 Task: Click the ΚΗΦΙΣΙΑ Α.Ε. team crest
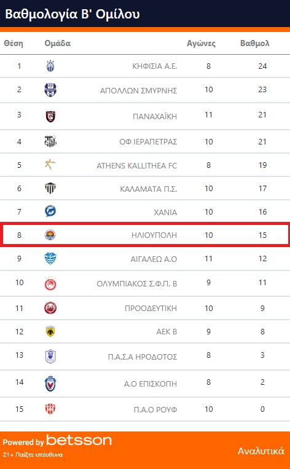point(50,66)
